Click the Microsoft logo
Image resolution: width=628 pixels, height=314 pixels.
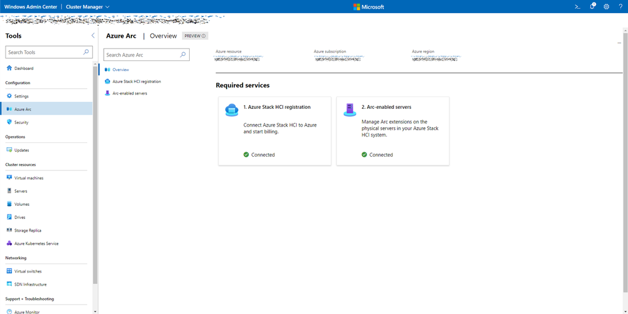point(368,7)
